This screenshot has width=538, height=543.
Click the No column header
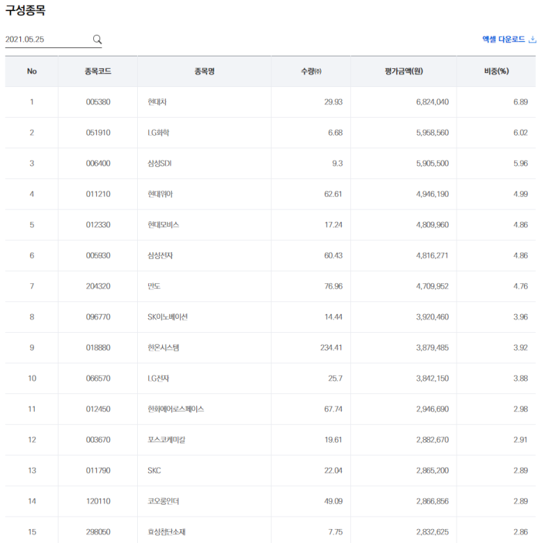[32, 71]
